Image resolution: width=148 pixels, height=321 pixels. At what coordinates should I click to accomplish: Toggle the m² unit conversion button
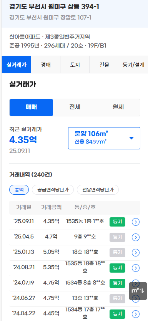[x=138, y=291]
